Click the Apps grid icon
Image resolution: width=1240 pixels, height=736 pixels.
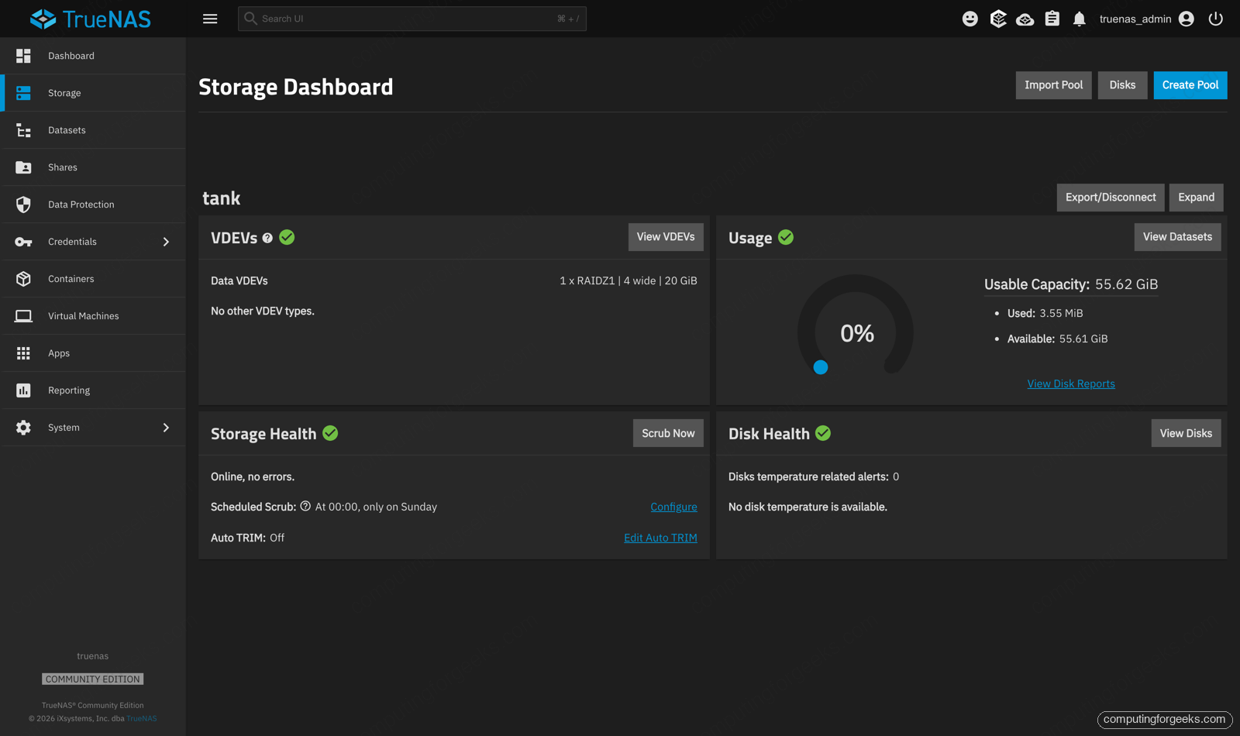(23, 353)
